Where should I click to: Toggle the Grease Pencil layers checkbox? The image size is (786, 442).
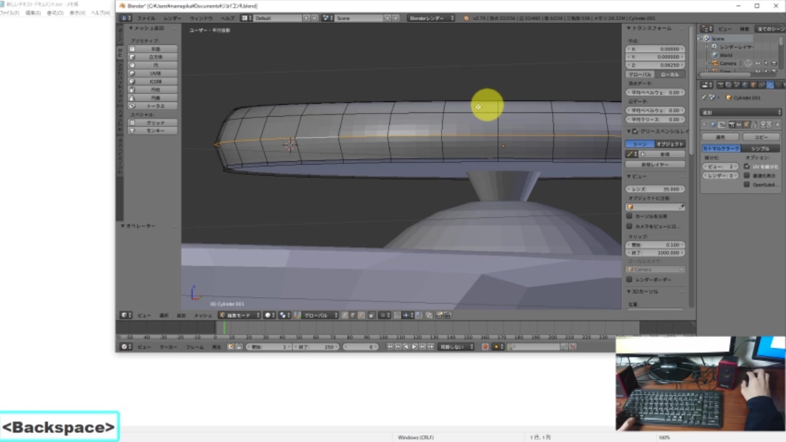[635, 131]
